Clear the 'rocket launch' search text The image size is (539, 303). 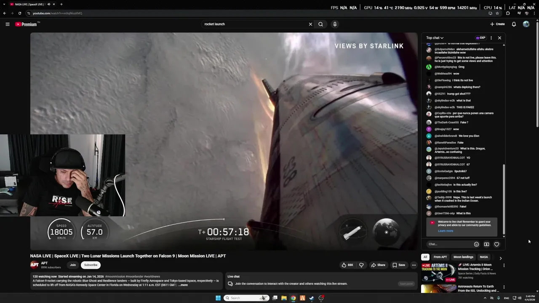(x=310, y=24)
